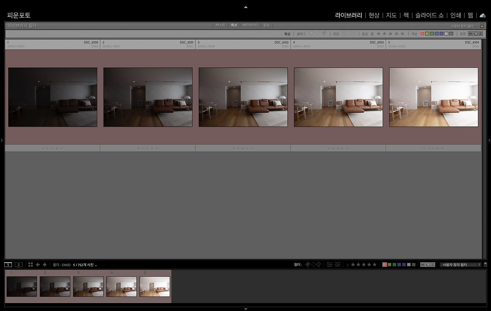Select 특성 filter in library filter bar
This screenshot has width=491, height=311.
(x=234, y=25)
